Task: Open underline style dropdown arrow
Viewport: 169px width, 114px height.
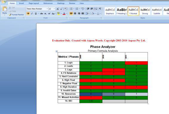Action: point(38,14)
